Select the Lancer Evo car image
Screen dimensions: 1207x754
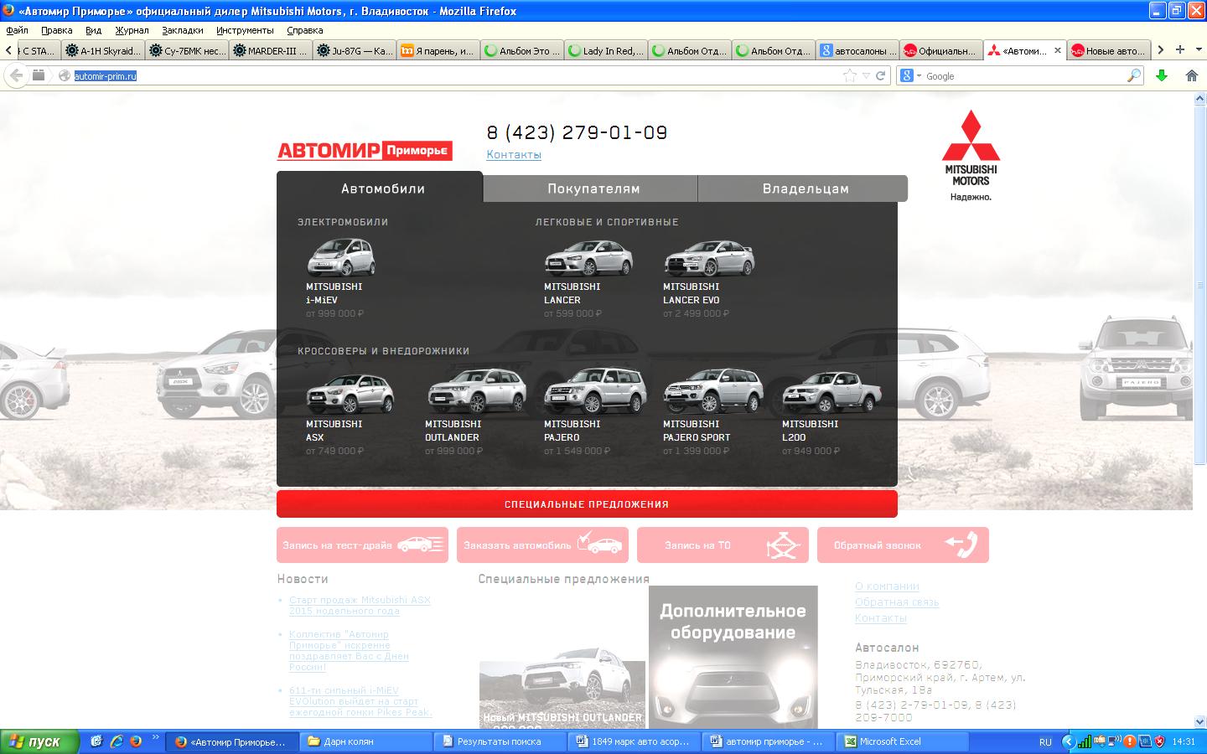(x=709, y=257)
